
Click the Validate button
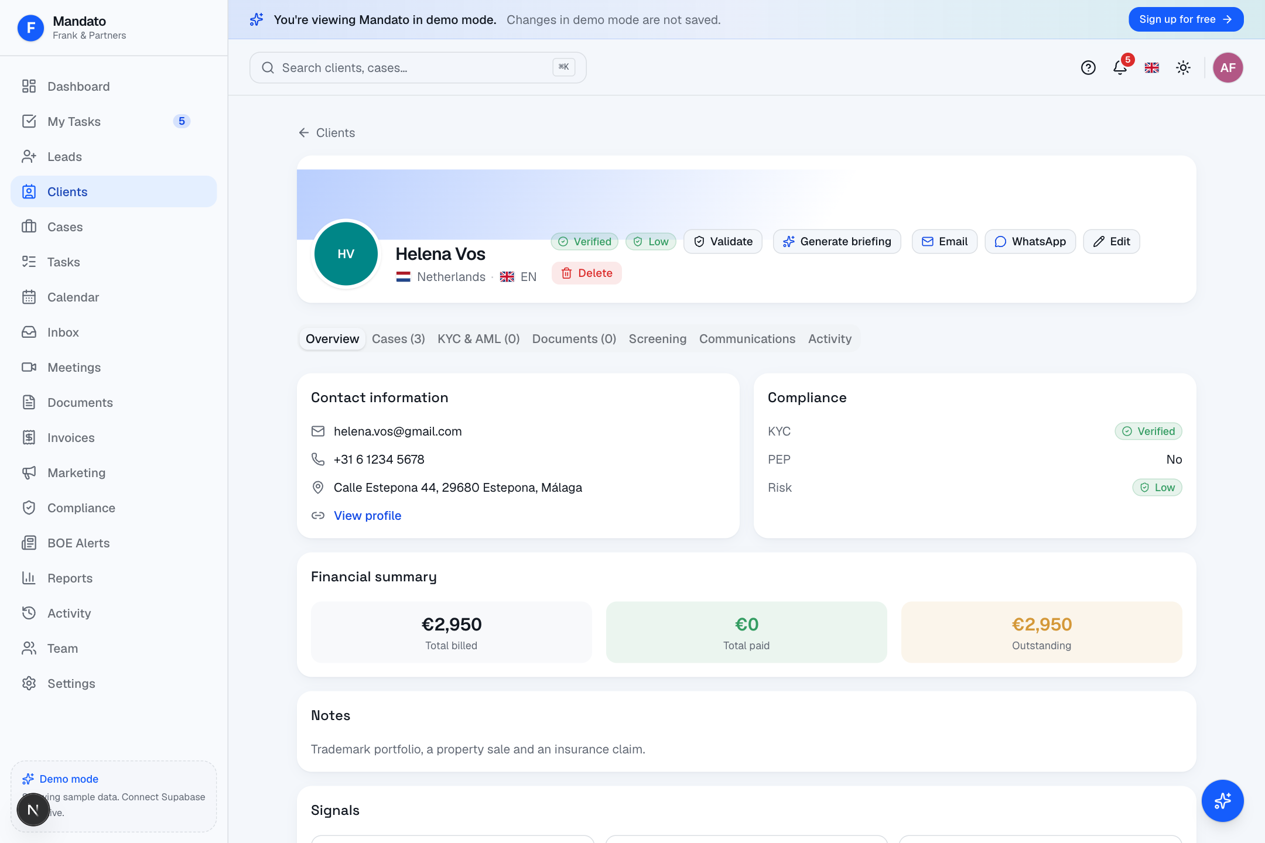tap(723, 241)
